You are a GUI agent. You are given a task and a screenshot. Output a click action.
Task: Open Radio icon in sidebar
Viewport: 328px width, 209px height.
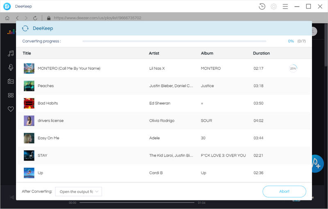coord(11,81)
